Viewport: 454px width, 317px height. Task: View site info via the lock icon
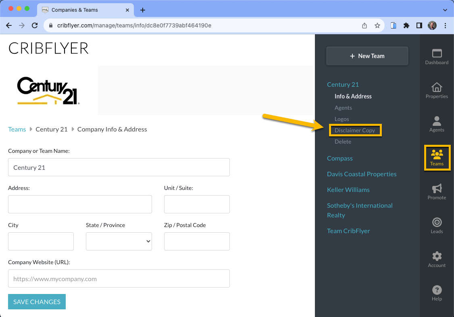pyautogui.click(x=51, y=25)
